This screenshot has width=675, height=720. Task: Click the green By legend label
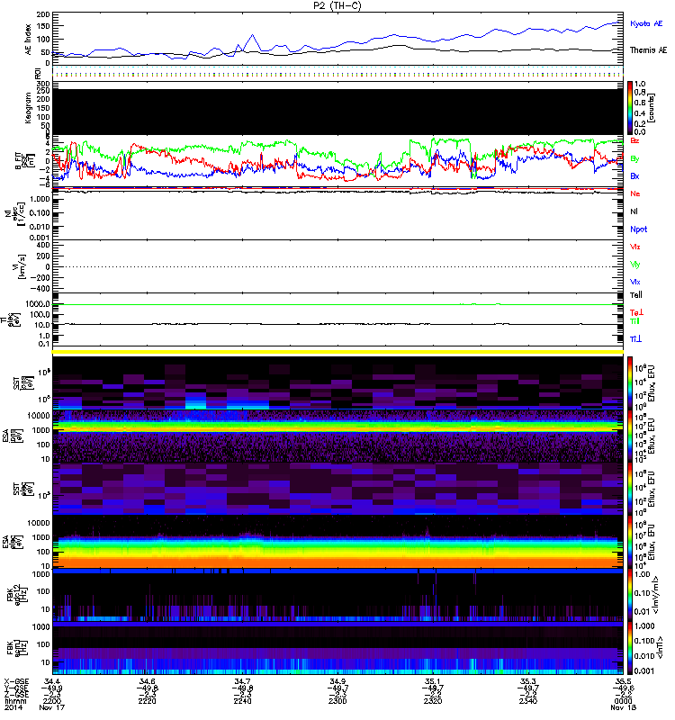tap(634, 159)
